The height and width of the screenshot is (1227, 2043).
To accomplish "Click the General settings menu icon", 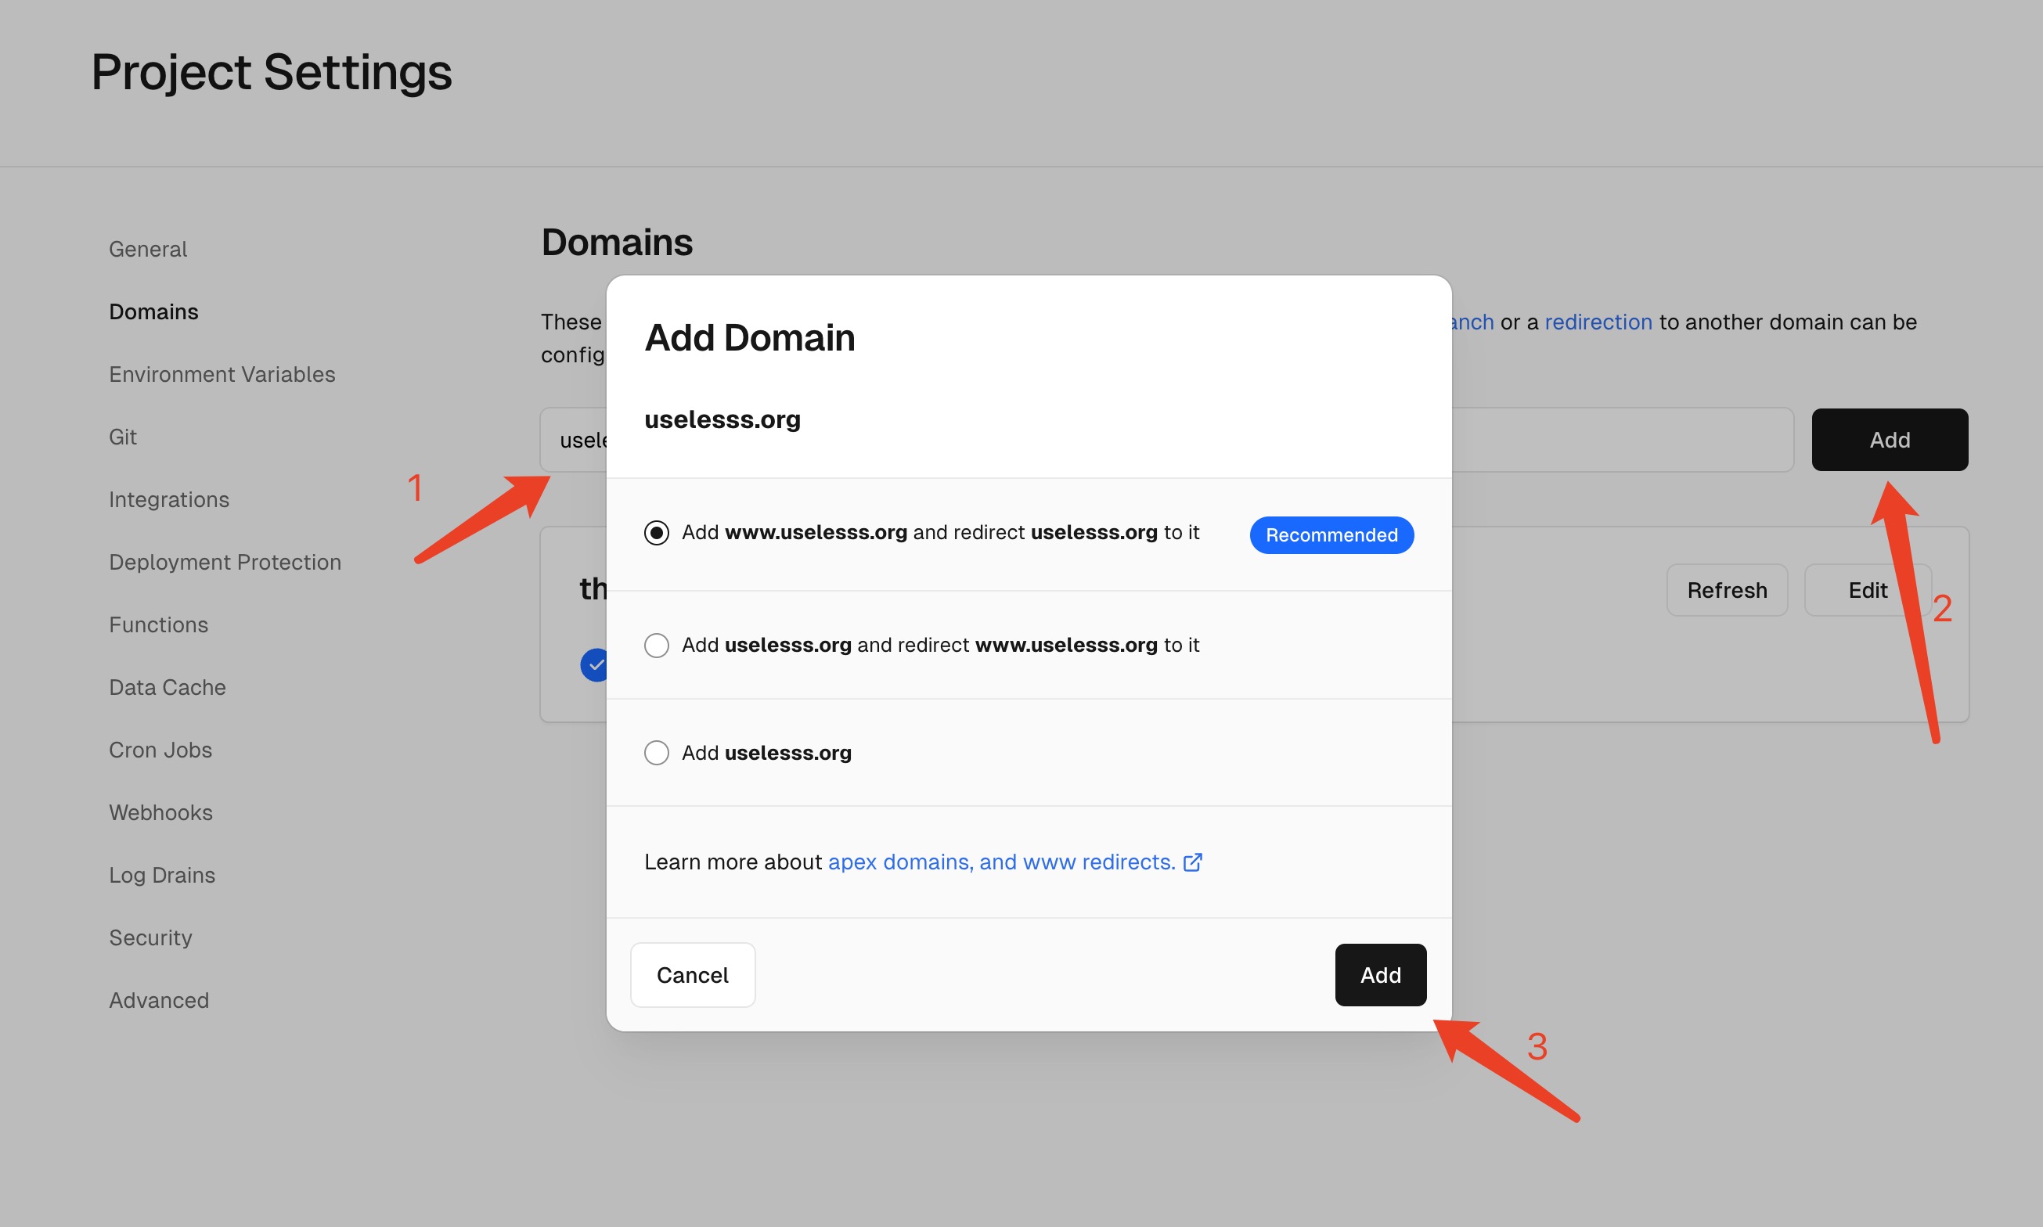I will click(147, 248).
